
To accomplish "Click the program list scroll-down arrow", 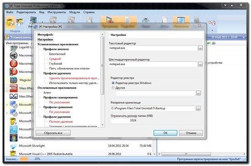I will 154,154.
